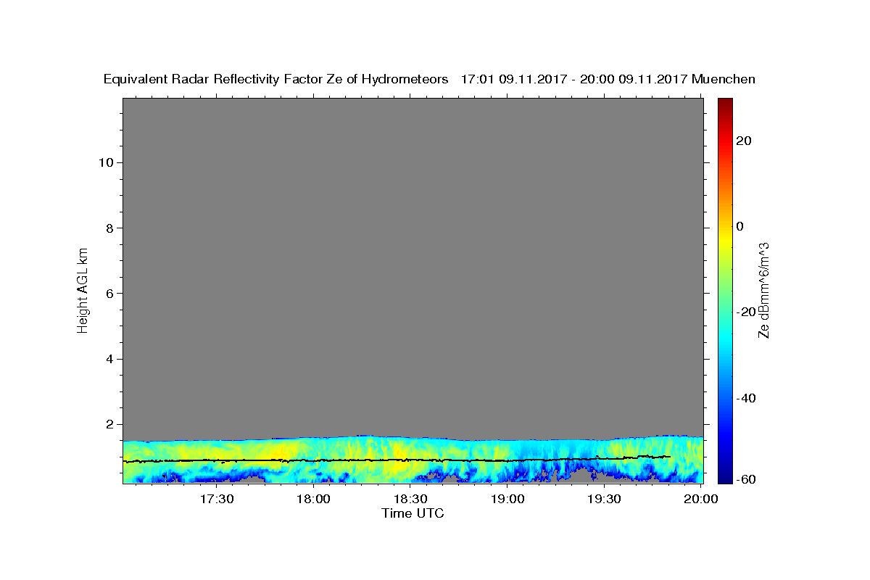Viewport: 870px width, 580px height.
Task: Click the plot title text
Action: 429,80
